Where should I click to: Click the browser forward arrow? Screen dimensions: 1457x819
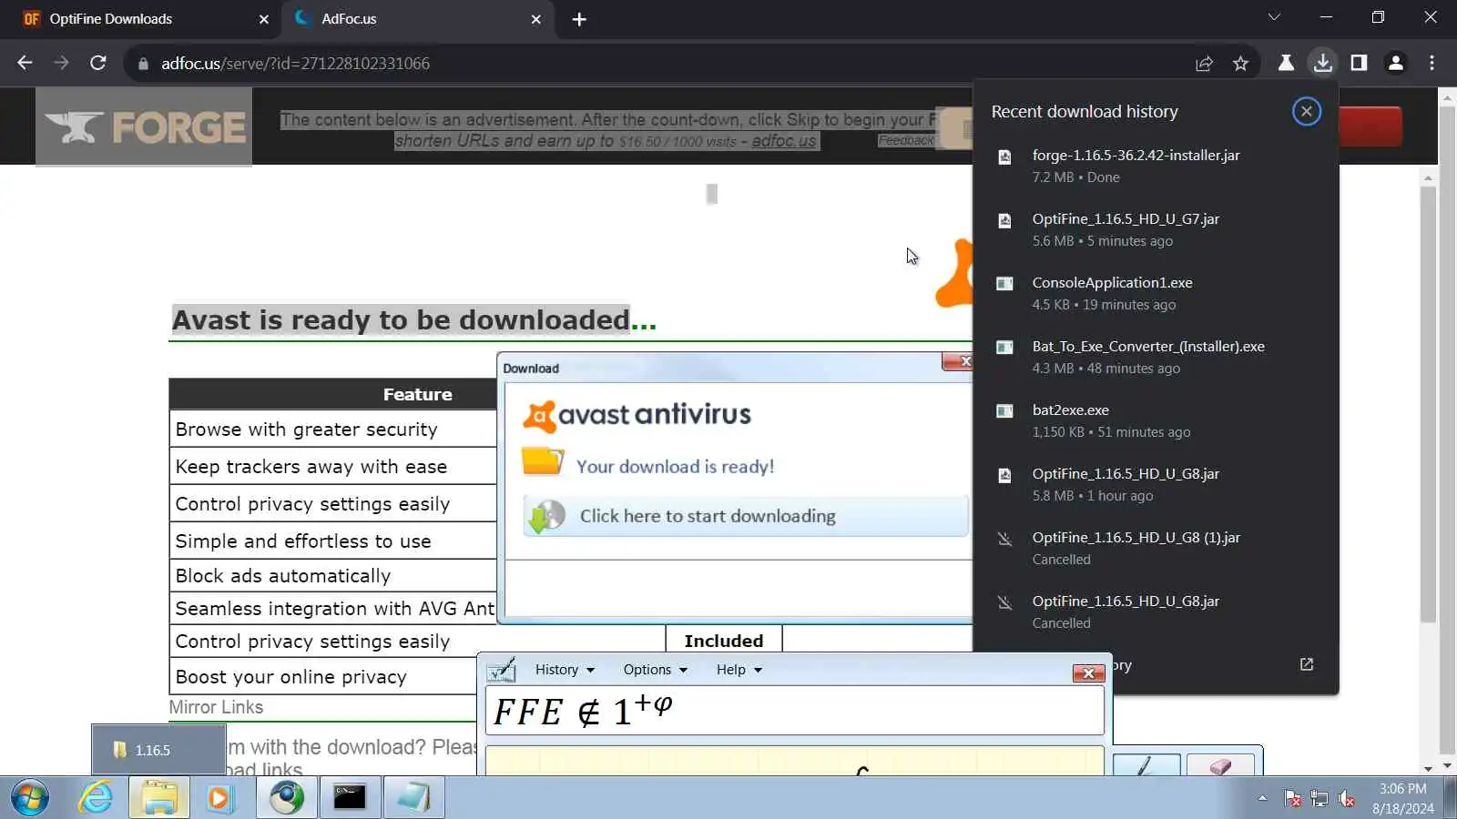(x=61, y=63)
